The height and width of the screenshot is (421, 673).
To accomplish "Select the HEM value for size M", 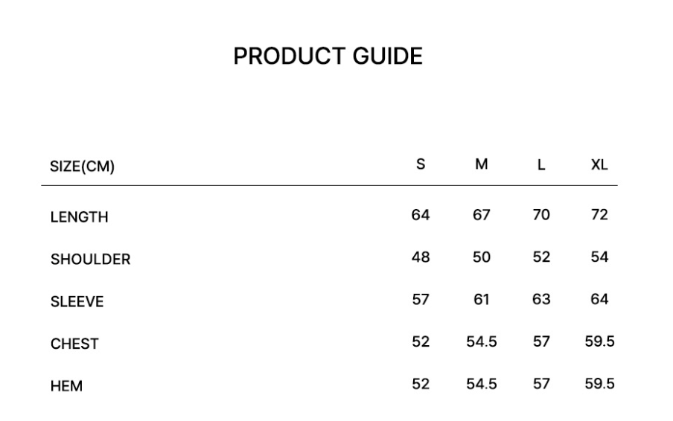I will [482, 385].
